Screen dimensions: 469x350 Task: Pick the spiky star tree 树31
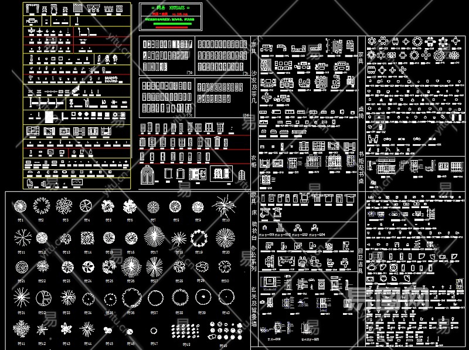tap(21, 297)
